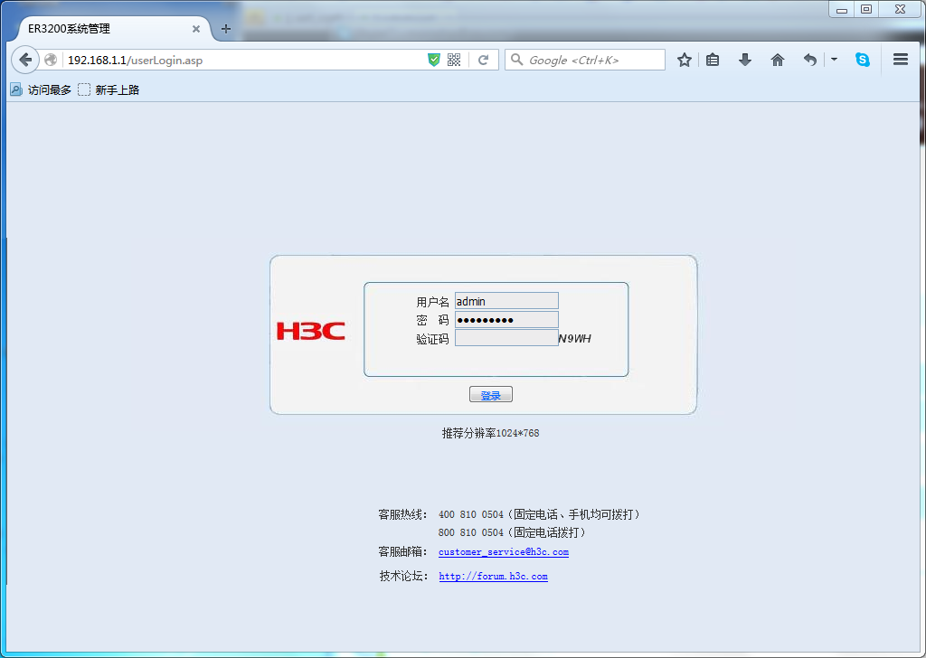This screenshot has height=658, width=926.
Task: Go back with the browser back arrow
Action: coord(24,60)
